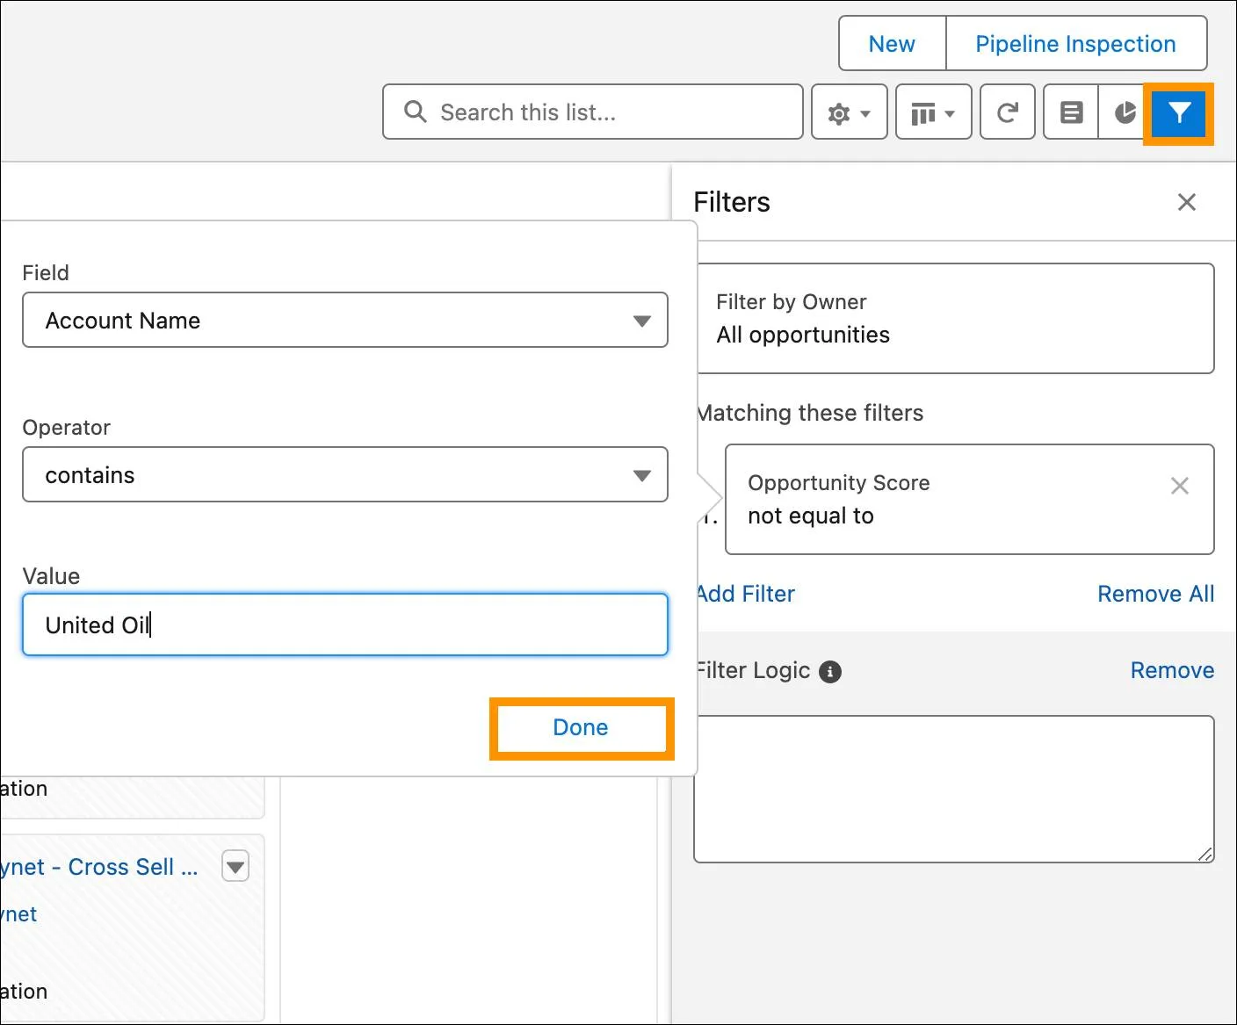Show the charts panel
Image resolution: width=1237 pixels, height=1025 pixels.
pos(1124,112)
